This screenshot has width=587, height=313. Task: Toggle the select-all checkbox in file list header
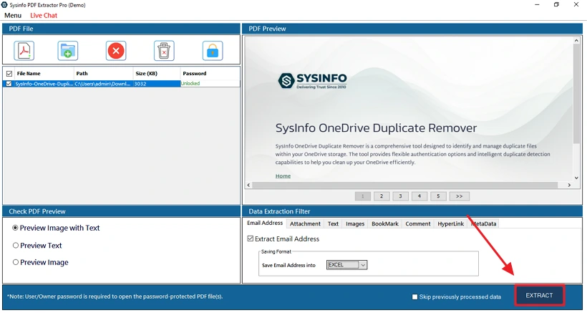pos(9,73)
